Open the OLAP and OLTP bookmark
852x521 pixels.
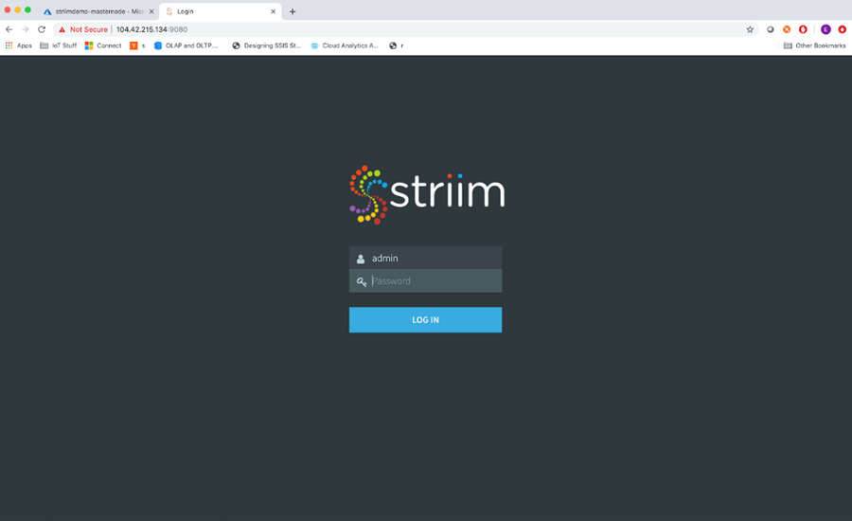[186, 45]
